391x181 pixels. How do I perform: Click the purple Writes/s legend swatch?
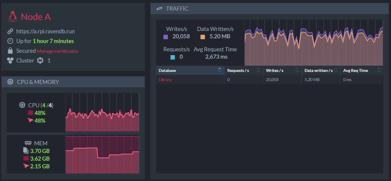165,37
